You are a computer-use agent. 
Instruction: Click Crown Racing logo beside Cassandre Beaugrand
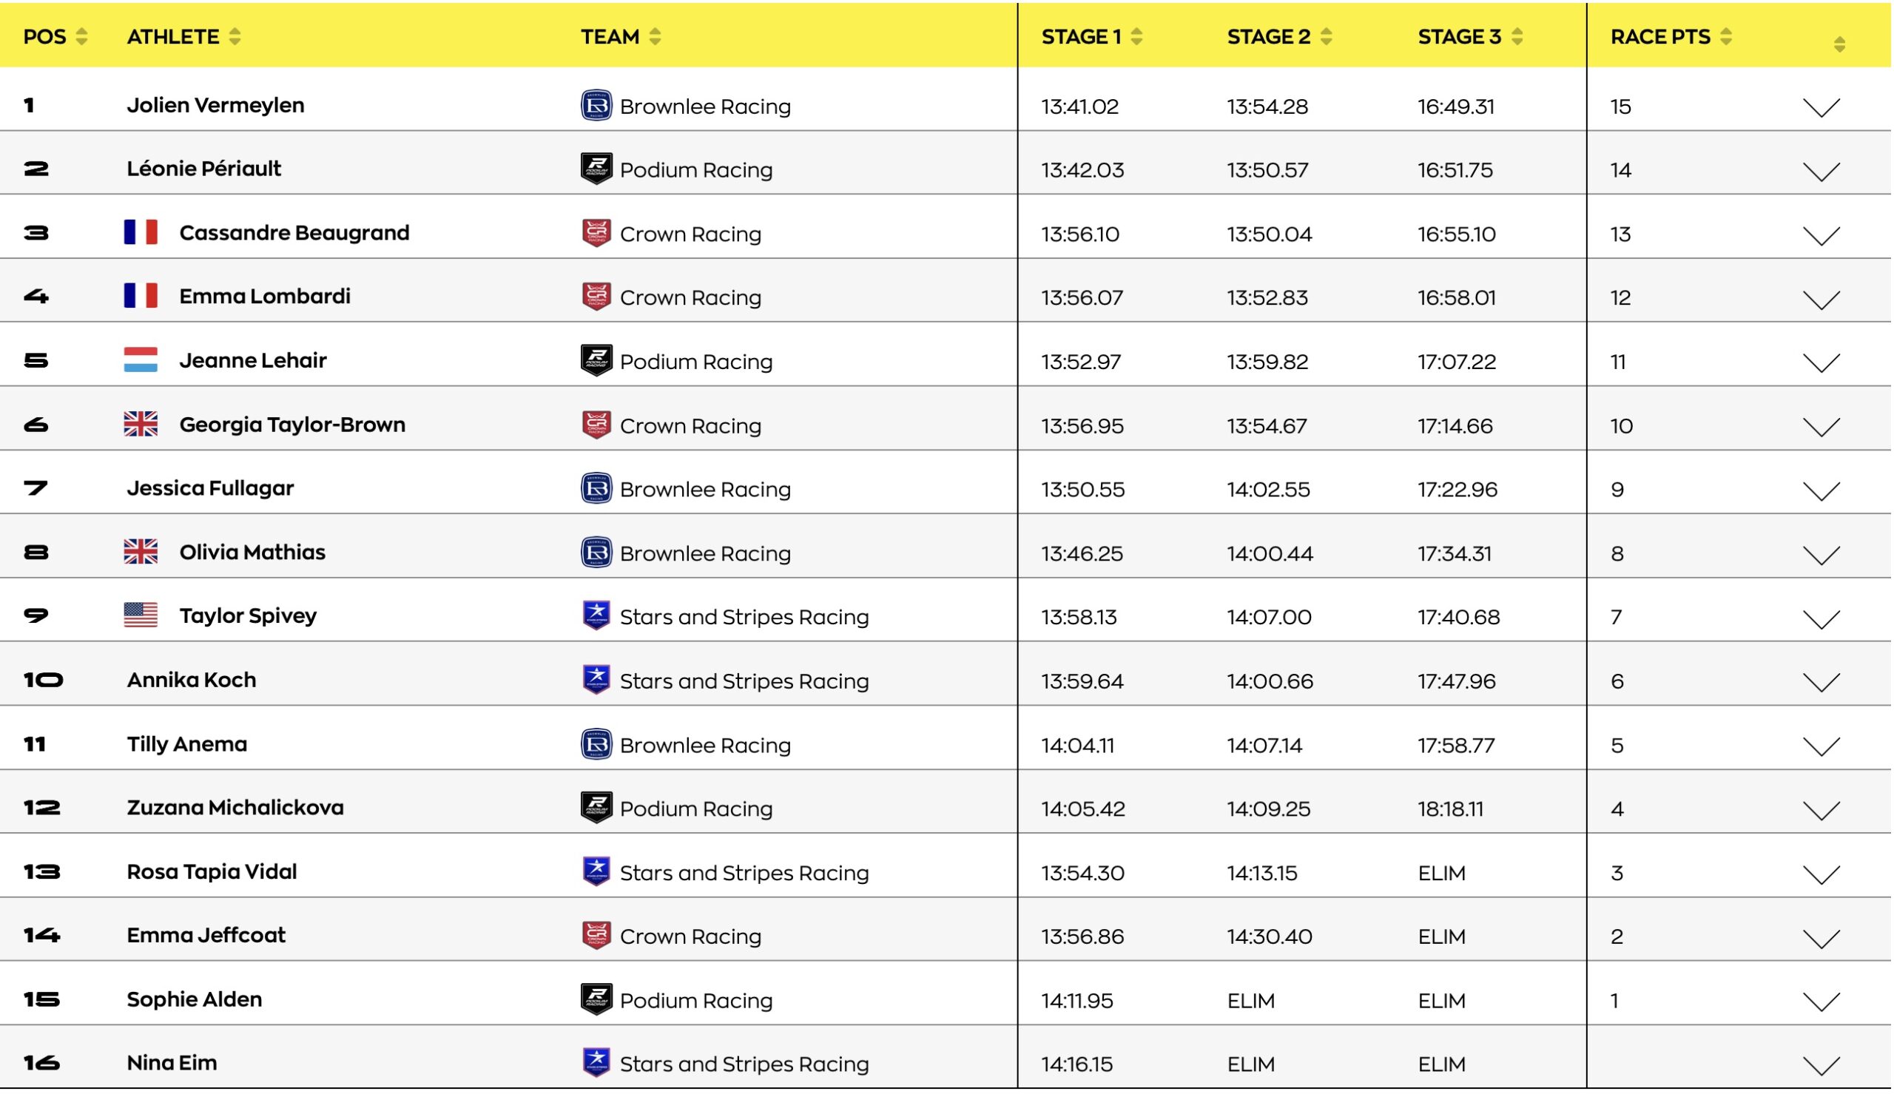coord(596,233)
